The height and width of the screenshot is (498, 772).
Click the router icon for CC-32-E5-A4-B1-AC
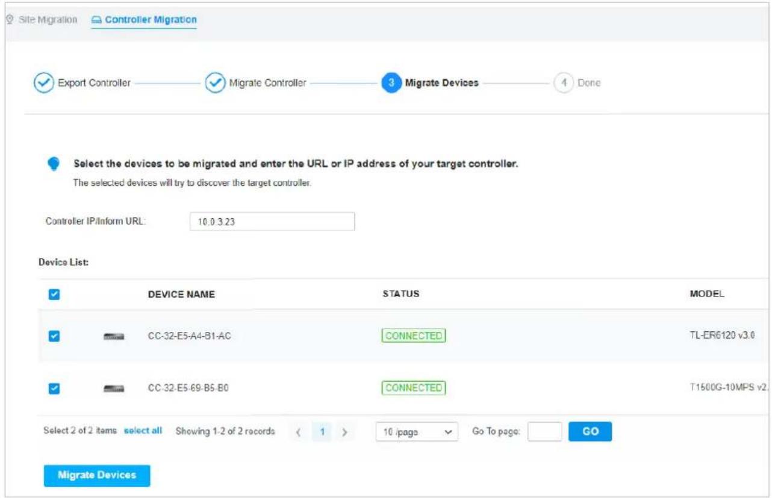[x=114, y=337]
